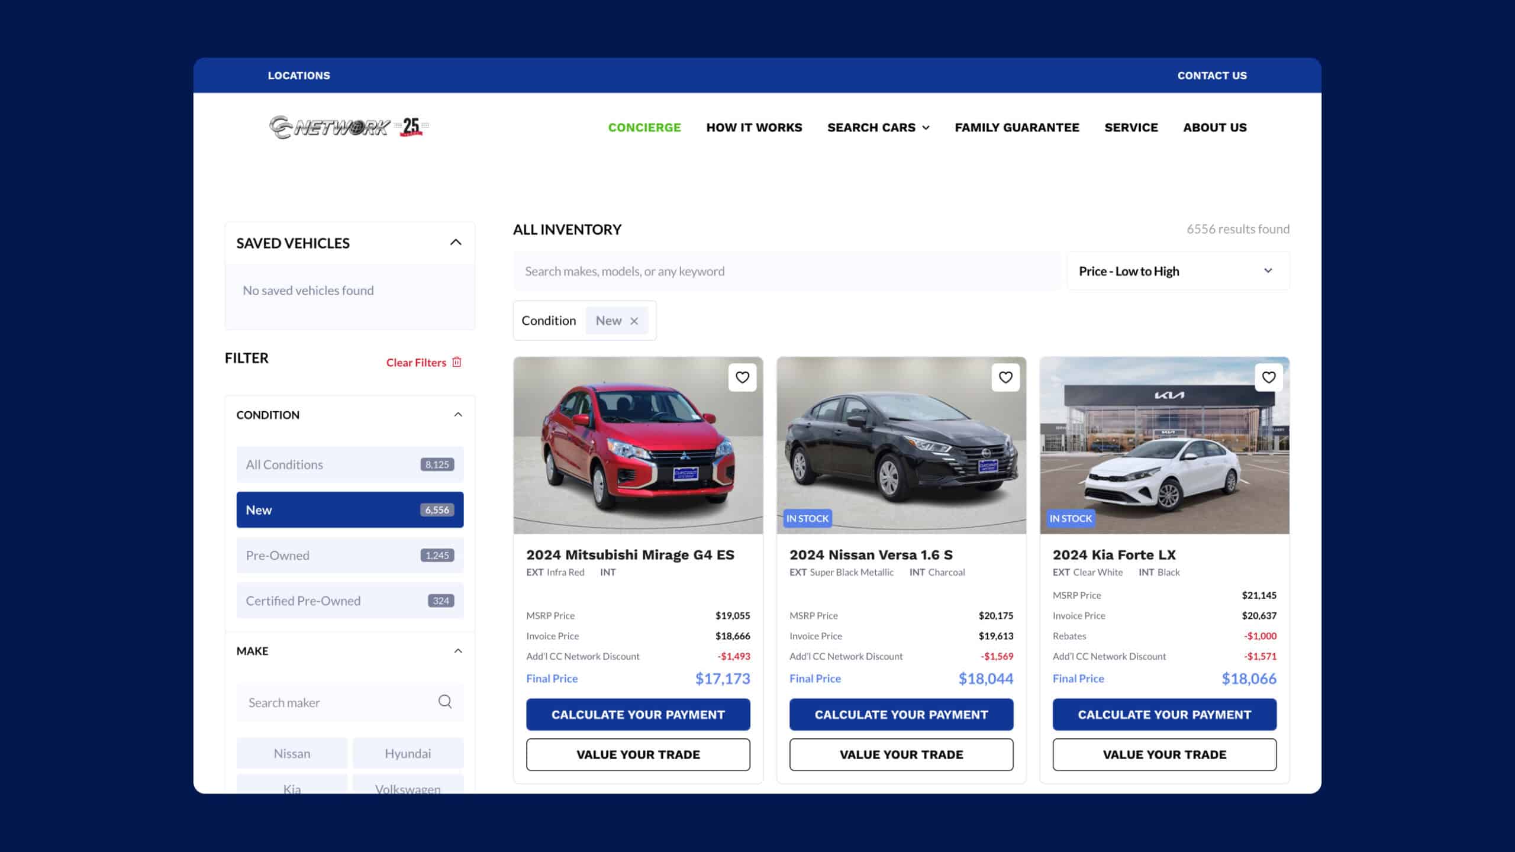Select the Certified Pre-Owned filter
The height and width of the screenshot is (852, 1515).
[350, 601]
